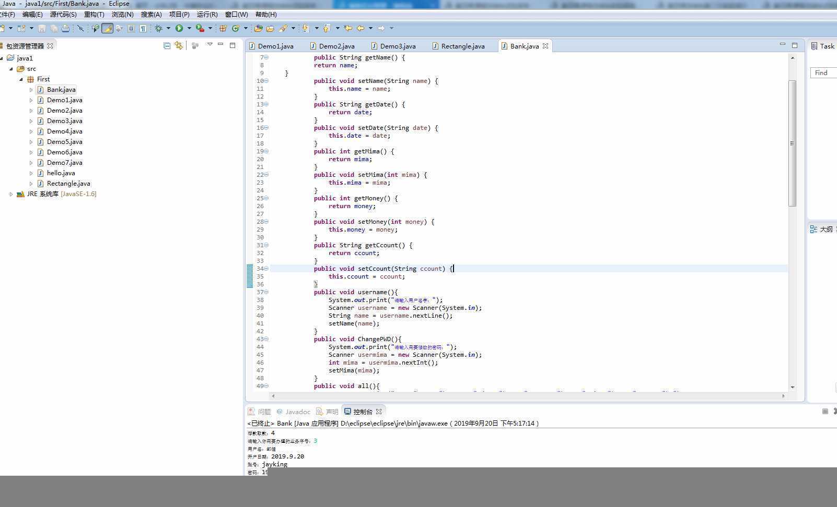Screen dimensions: 837x507
Task: Switch to the Demo2.java editor tab
Action: 332,46
